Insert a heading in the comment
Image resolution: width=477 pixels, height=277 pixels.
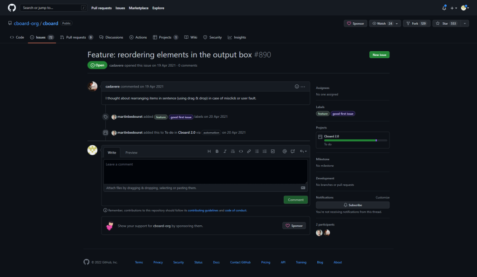pyautogui.click(x=209, y=151)
